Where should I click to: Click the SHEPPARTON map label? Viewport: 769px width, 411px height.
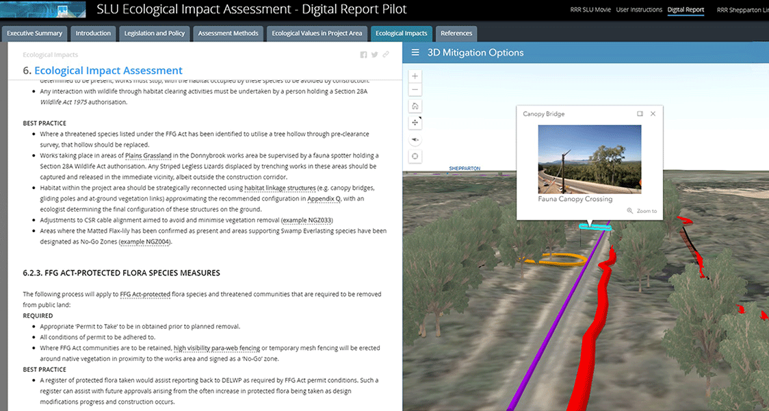(465, 169)
